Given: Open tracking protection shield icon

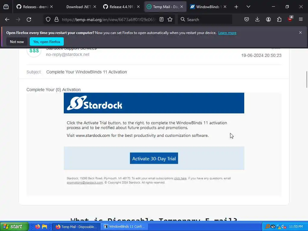Looking at the screenshot, I should pyautogui.click(x=48, y=20).
